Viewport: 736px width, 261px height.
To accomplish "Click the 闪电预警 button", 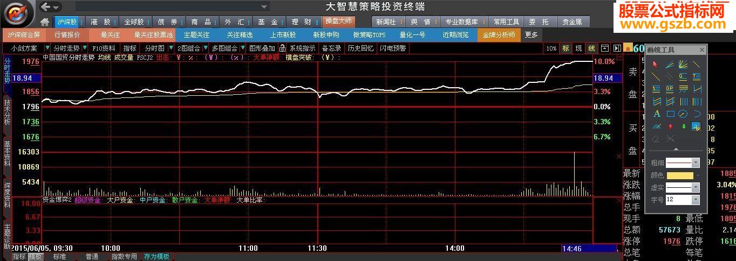I will tap(393, 48).
